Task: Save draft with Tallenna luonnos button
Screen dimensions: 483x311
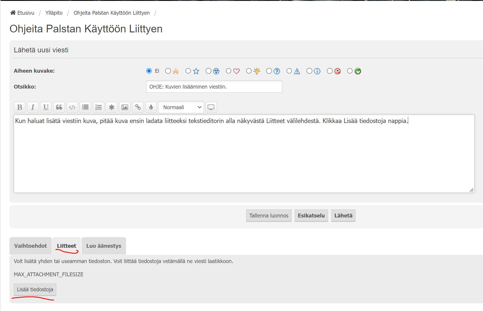Action: (x=269, y=216)
